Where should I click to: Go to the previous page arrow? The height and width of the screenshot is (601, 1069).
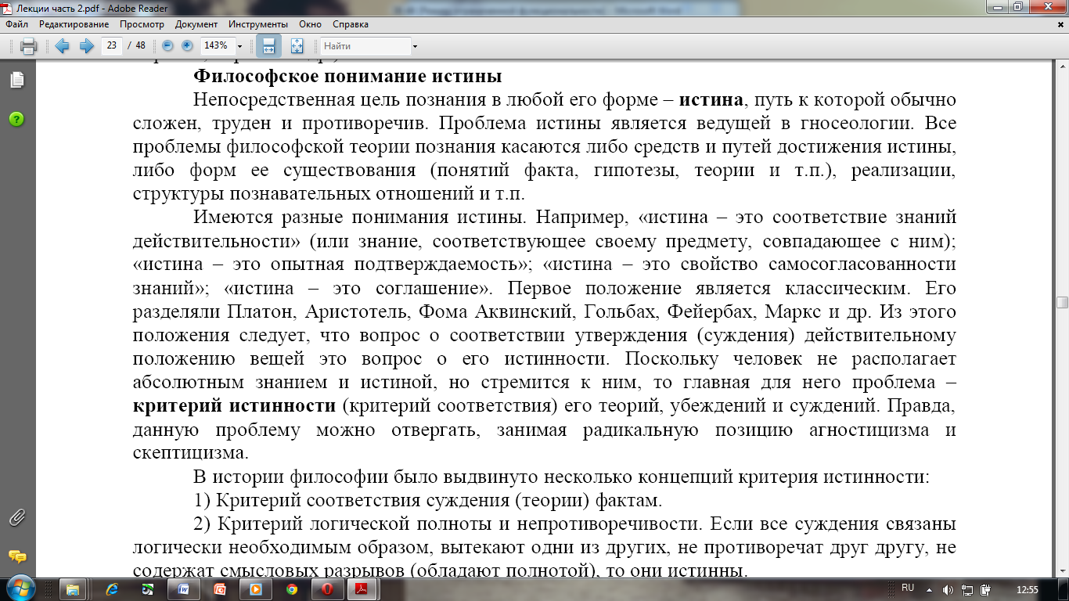(63, 46)
